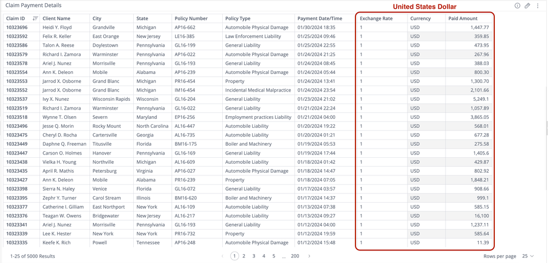Image resolution: width=548 pixels, height=263 pixels.
Task: Go to page 2 of results
Action: [244, 256]
